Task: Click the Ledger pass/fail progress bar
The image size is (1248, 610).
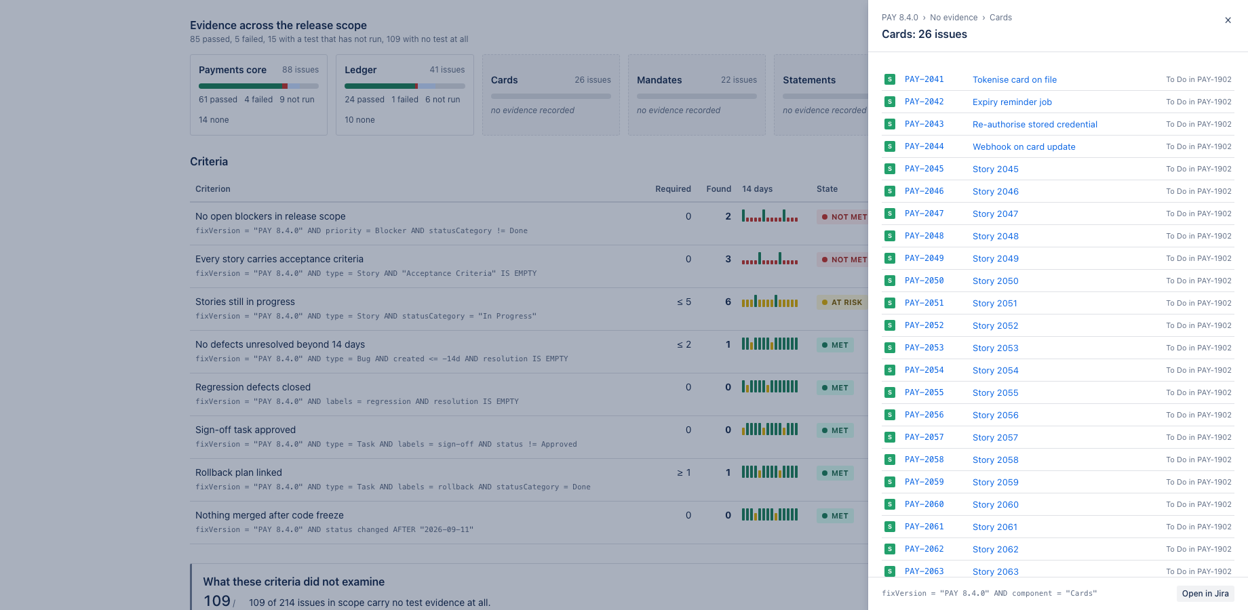Action: [405, 86]
